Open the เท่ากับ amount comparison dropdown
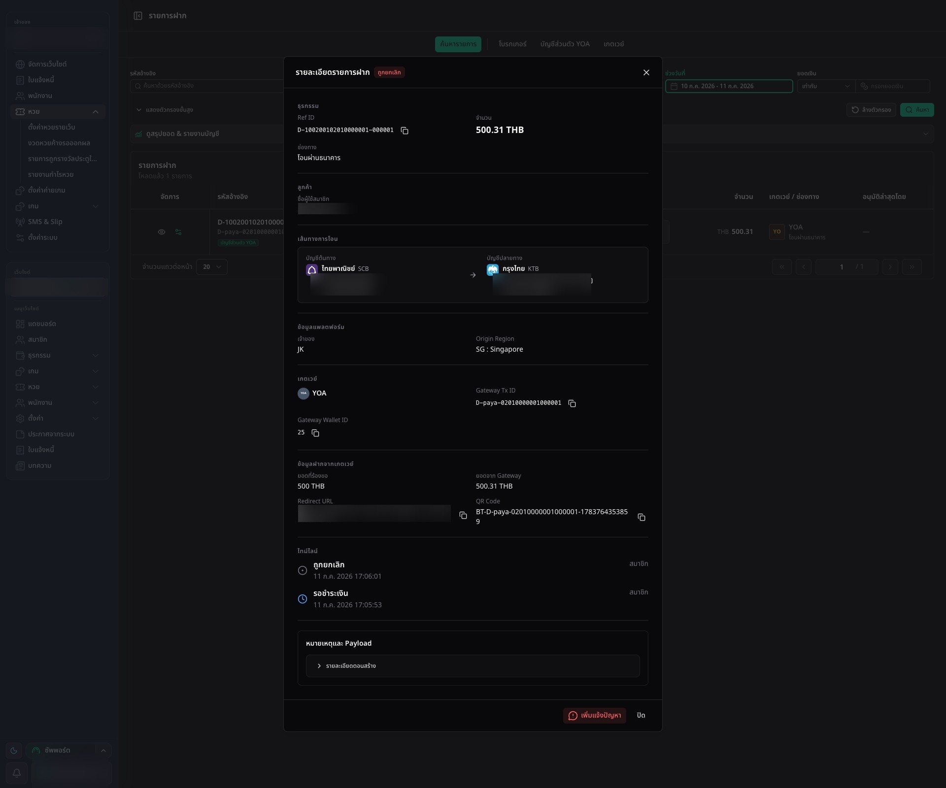Viewport: 946px width, 788px height. coord(826,86)
